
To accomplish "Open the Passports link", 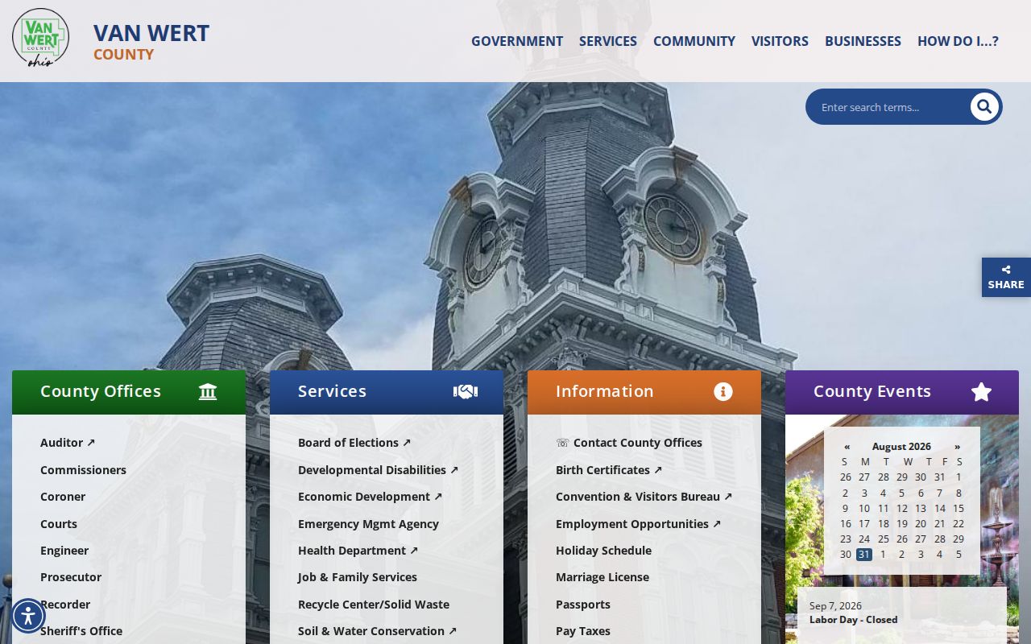I will pos(583,605).
